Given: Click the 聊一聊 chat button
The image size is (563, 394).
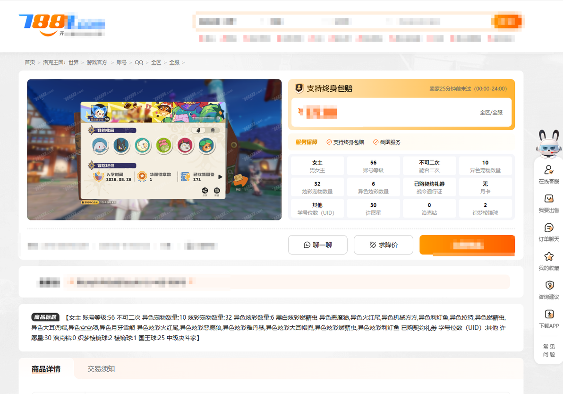Looking at the screenshot, I should click(317, 245).
